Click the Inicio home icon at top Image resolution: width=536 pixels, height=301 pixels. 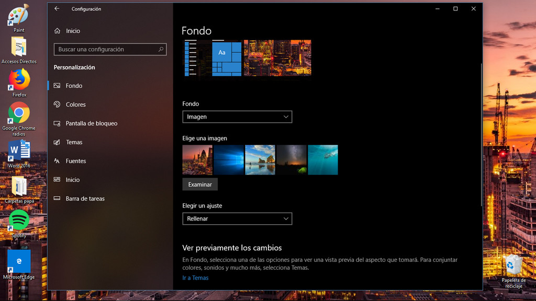[x=58, y=30]
